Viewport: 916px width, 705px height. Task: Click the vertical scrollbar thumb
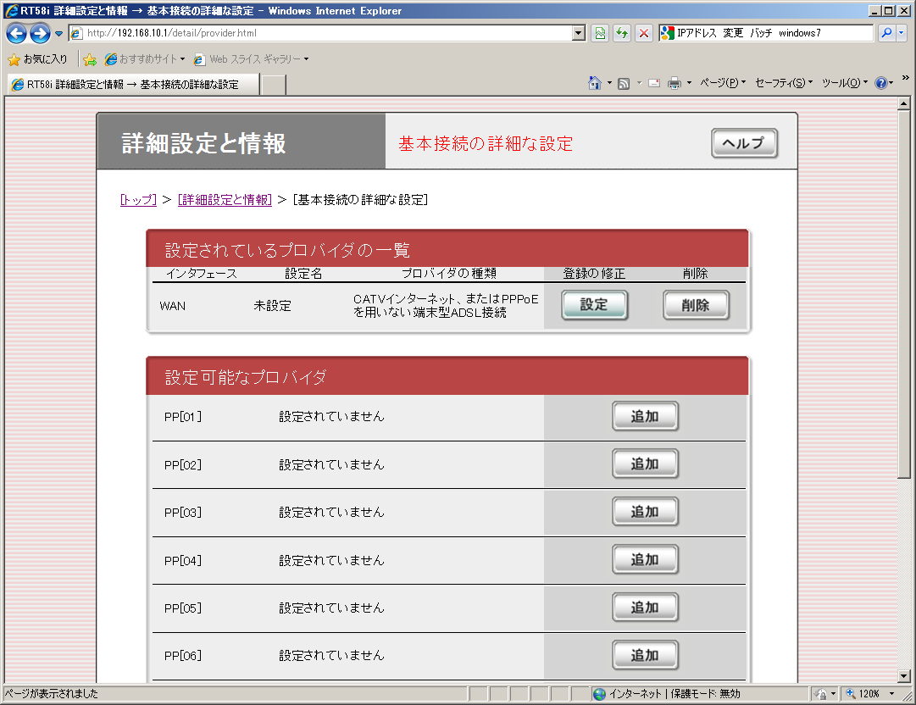904,294
